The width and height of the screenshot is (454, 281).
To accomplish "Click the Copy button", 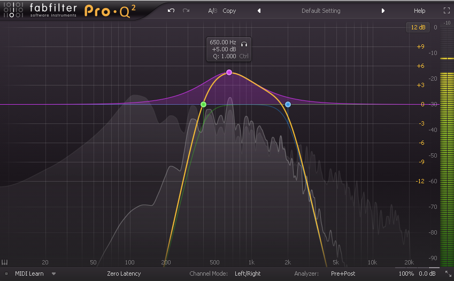I will pos(229,11).
